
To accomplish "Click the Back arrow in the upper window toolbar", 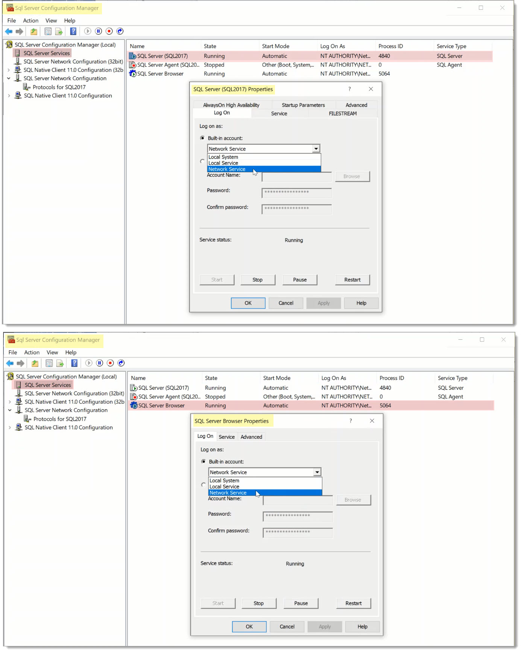I will tap(9, 31).
